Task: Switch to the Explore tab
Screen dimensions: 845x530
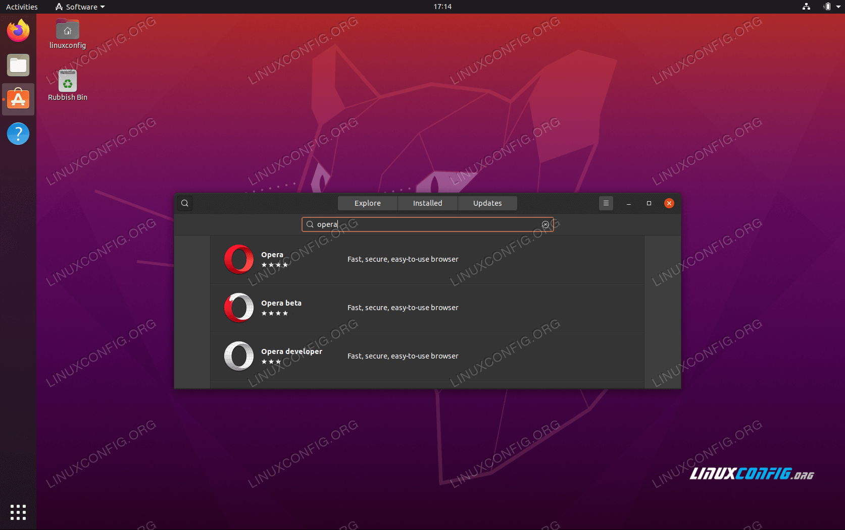Action: point(368,203)
